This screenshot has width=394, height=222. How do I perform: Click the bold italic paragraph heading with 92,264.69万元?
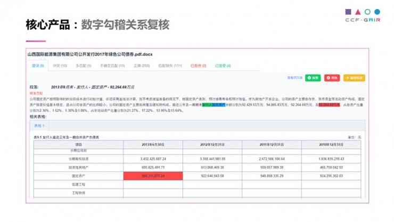click(x=93, y=87)
